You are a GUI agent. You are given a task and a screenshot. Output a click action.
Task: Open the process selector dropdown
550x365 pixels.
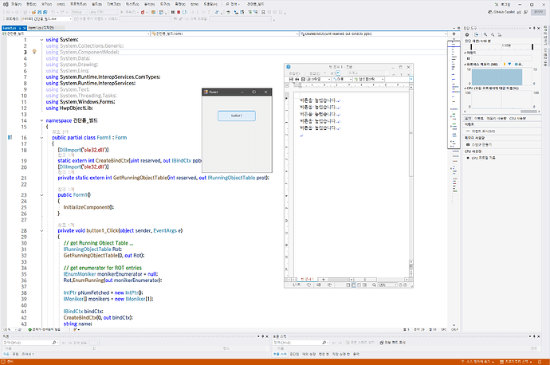[46, 18]
